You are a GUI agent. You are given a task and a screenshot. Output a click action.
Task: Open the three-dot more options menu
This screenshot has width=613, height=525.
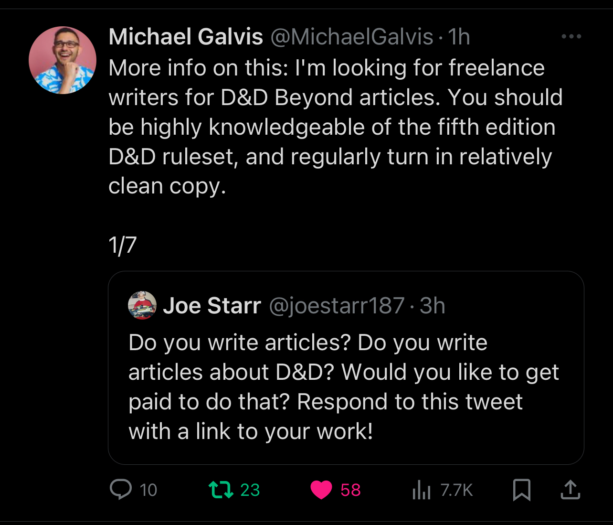571,36
